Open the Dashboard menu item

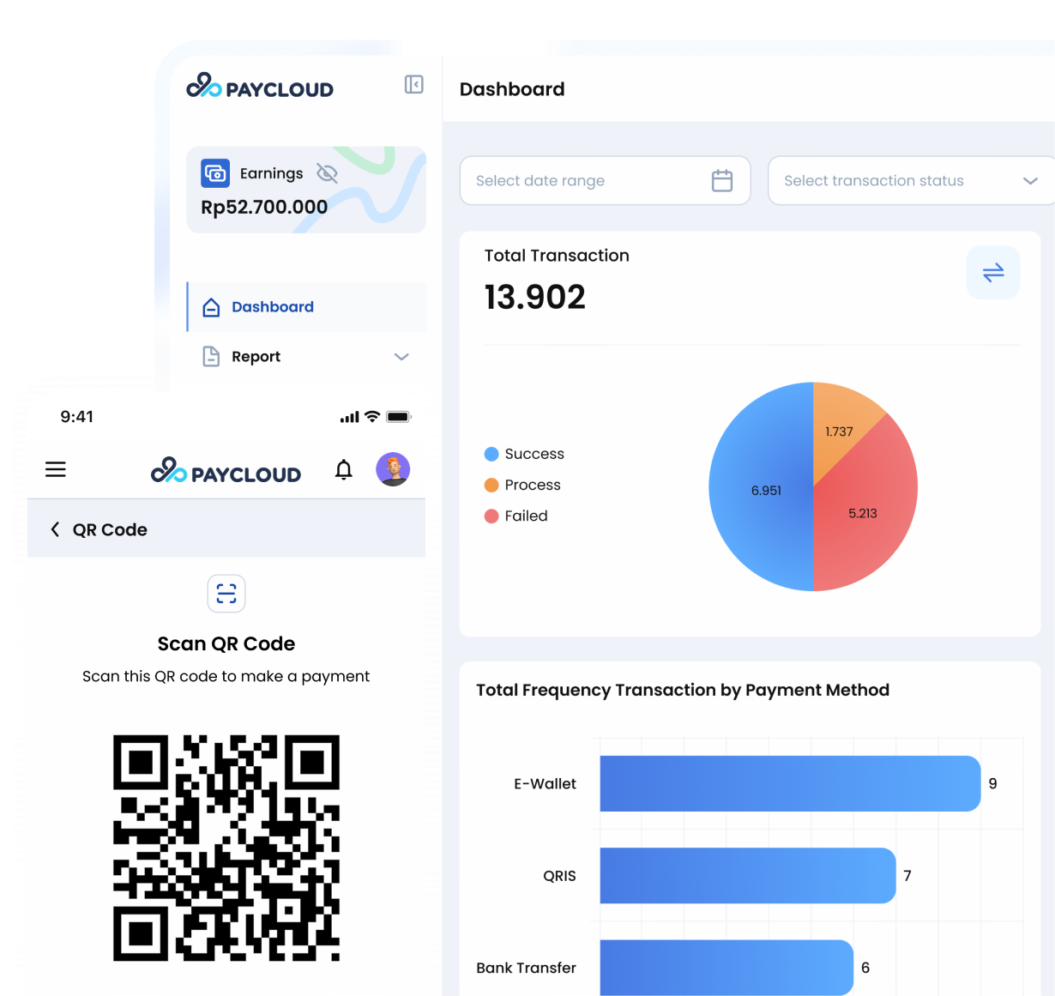tap(272, 307)
